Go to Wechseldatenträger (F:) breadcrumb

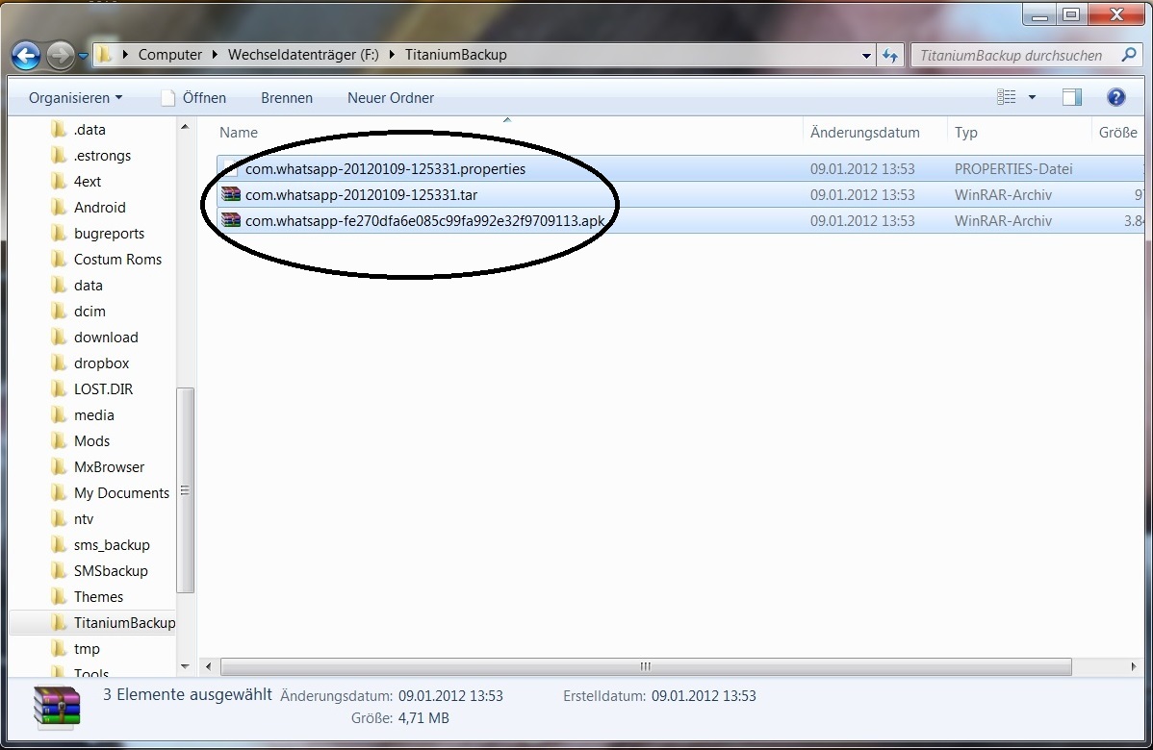(303, 55)
